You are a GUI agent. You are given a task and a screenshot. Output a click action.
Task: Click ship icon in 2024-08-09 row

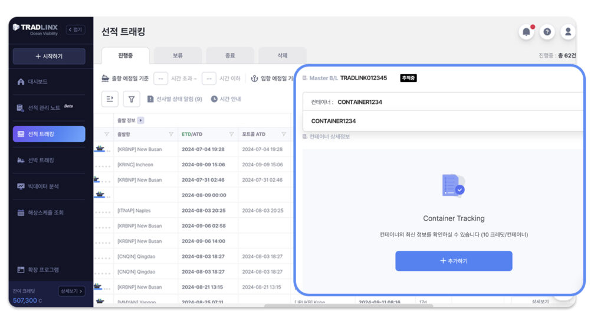(x=100, y=194)
